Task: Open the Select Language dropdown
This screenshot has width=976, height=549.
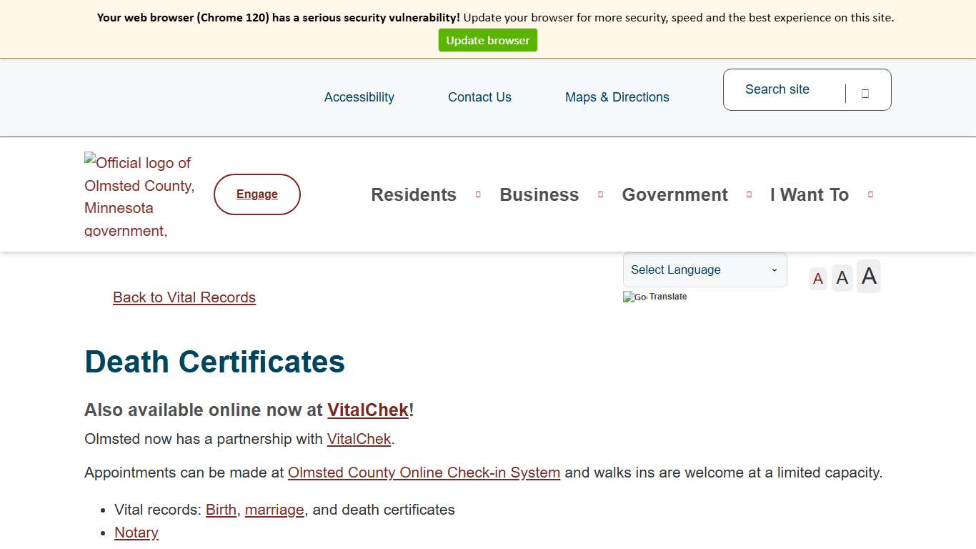Action: pyautogui.click(x=704, y=269)
